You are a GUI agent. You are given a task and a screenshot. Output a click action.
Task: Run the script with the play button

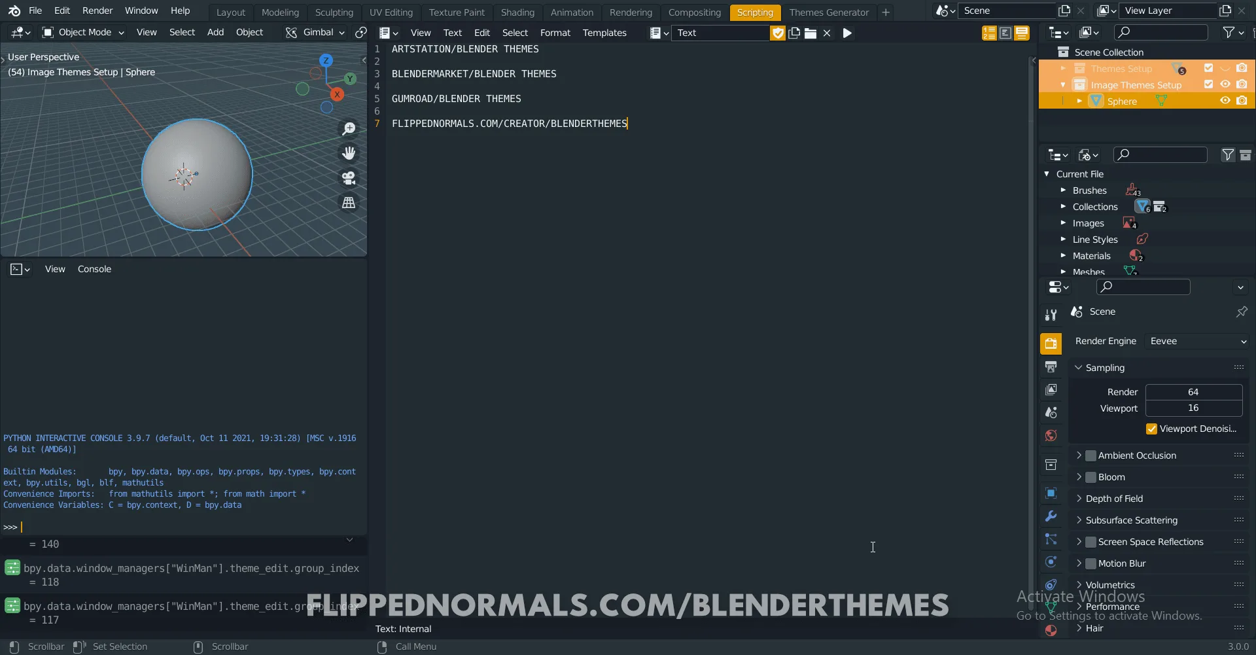(x=847, y=33)
